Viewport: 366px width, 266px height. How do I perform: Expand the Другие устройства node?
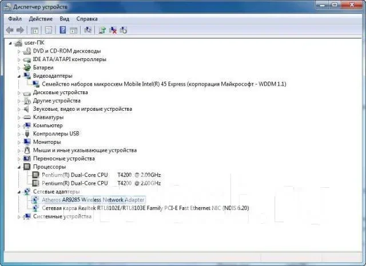[x=19, y=101]
